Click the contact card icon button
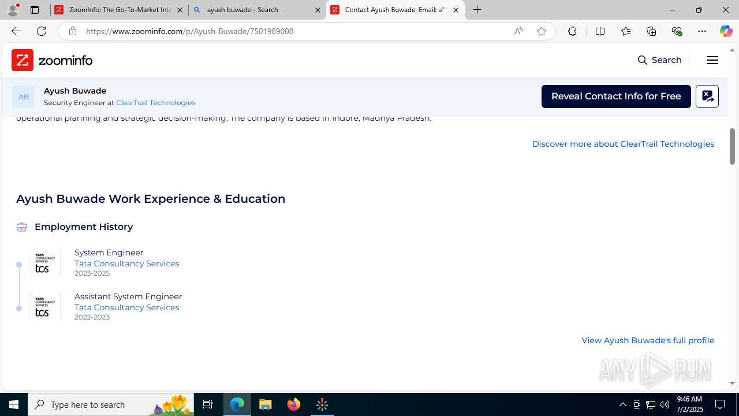This screenshot has height=416, width=739. tap(707, 96)
